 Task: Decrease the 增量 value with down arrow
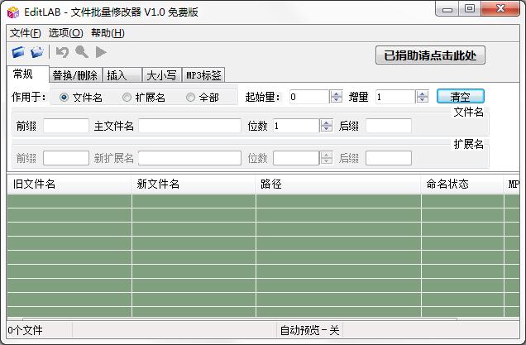pyautogui.click(x=422, y=100)
